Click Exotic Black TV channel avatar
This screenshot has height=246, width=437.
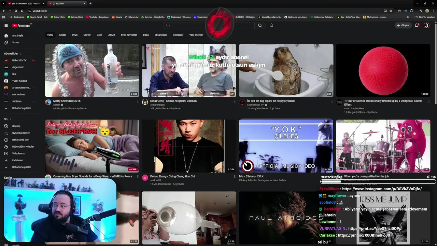242,102
